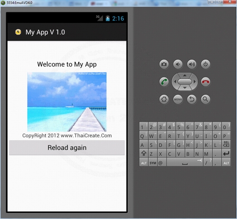Tap the 3G signal status icon
237x219 pixels.
point(100,18)
